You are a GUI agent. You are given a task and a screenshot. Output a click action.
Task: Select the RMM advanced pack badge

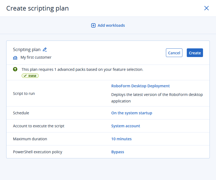coord(30,76)
